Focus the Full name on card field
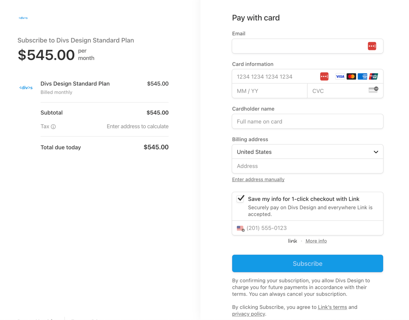Screen dimensions: 409x320 click(x=307, y=121)
